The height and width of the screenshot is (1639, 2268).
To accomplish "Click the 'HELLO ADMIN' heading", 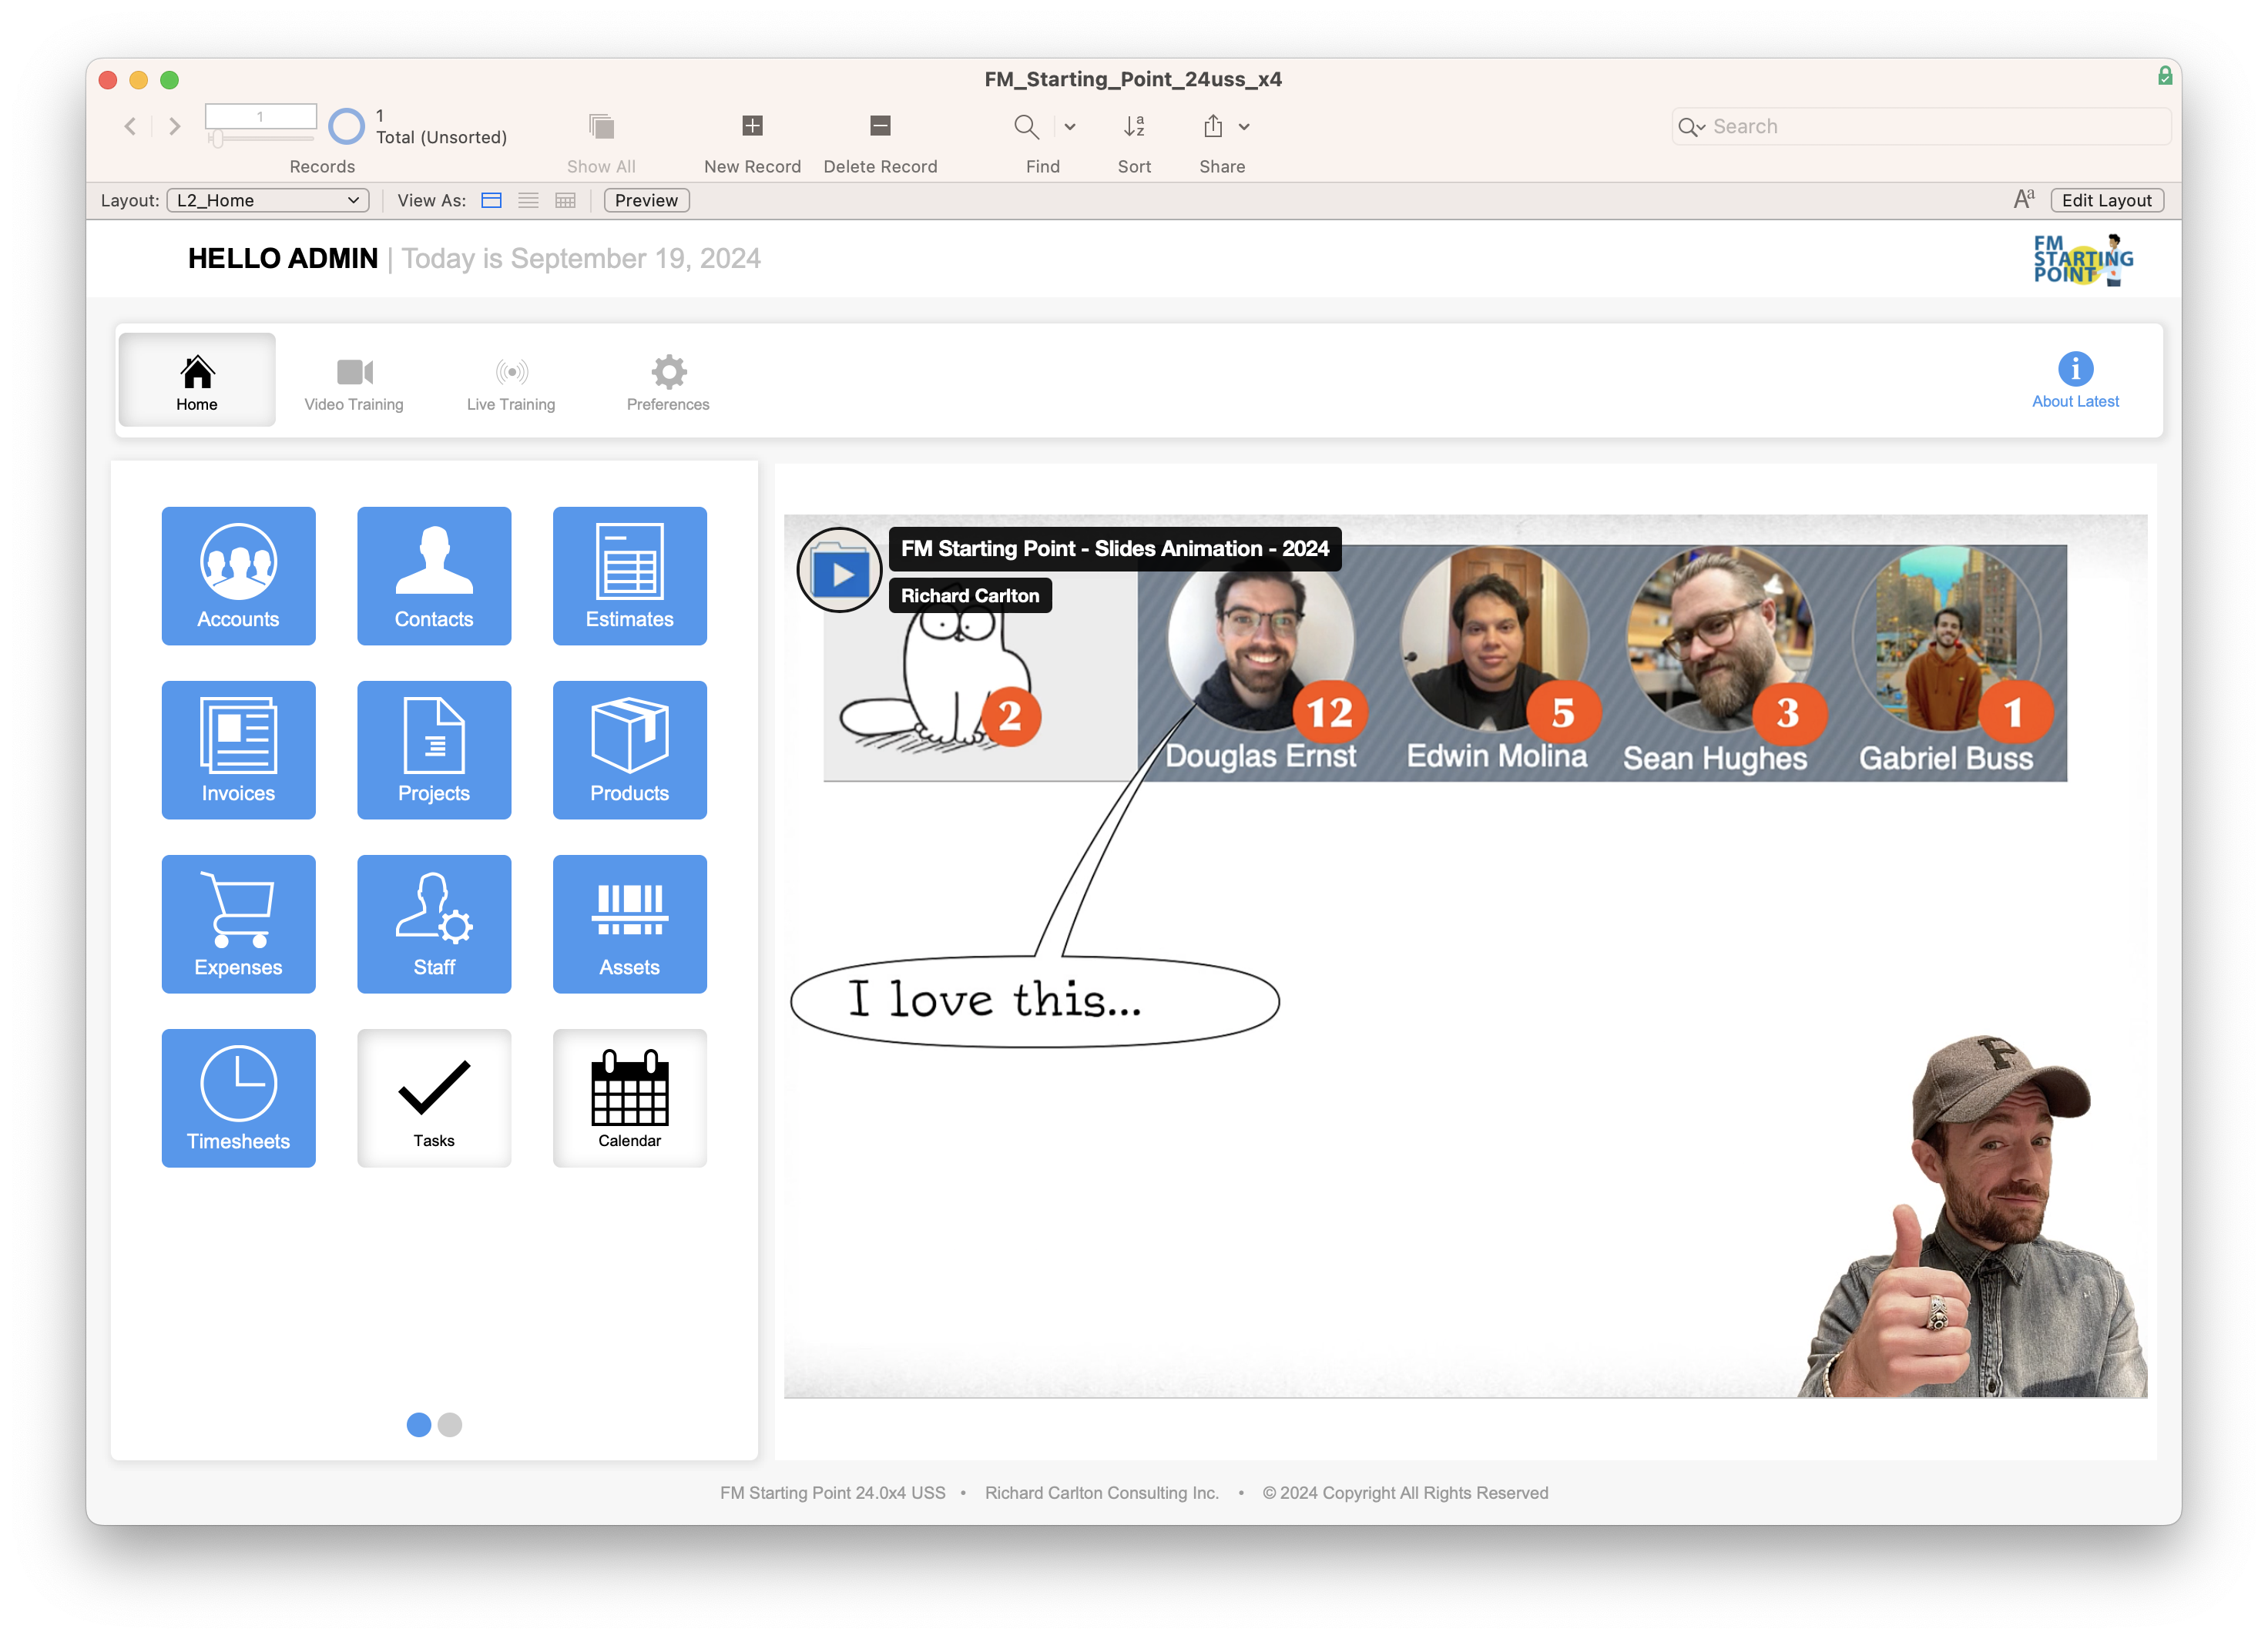I will coord(283,258).
